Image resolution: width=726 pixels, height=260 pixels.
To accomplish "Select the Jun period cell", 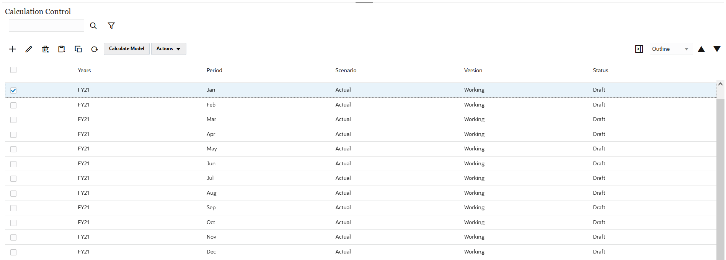I will click(x=211, y=163).
